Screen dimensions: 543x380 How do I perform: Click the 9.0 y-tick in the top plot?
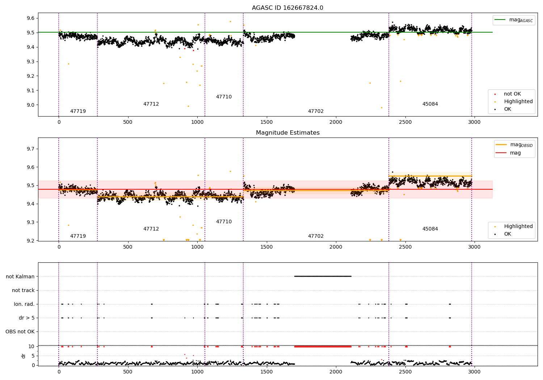[x=30, y=105]
